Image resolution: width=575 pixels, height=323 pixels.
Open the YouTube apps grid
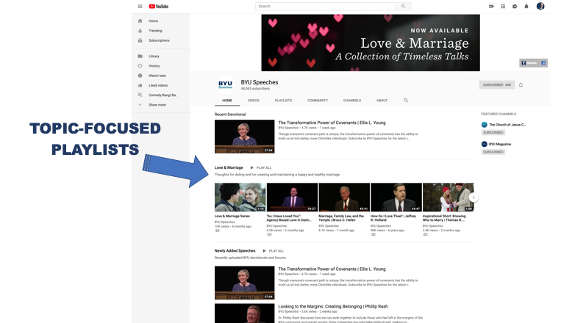click(x=503, y=6)
